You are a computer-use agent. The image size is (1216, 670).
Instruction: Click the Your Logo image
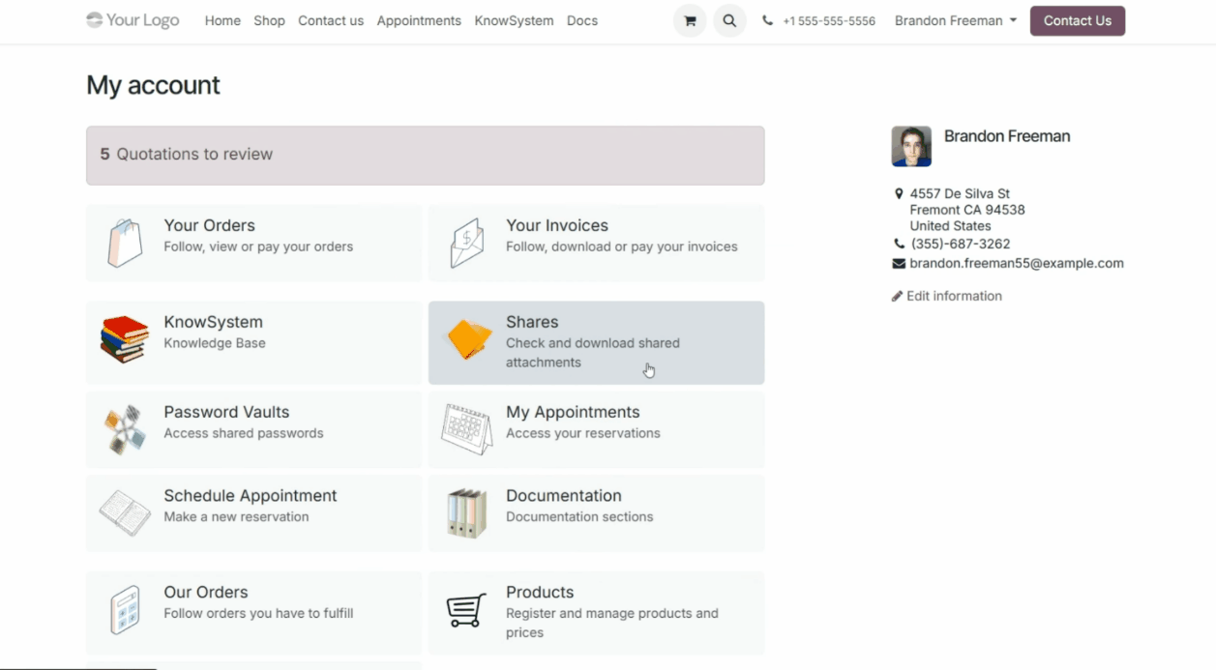pos(133,20)
